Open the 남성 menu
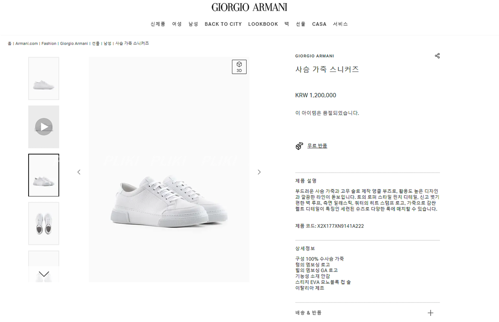 pyautogui.click(x=193, y=24)
